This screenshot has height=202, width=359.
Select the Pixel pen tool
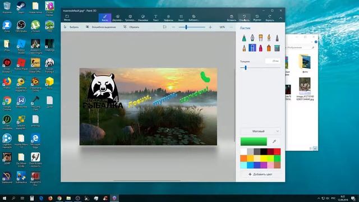click(x=277, y=38)
